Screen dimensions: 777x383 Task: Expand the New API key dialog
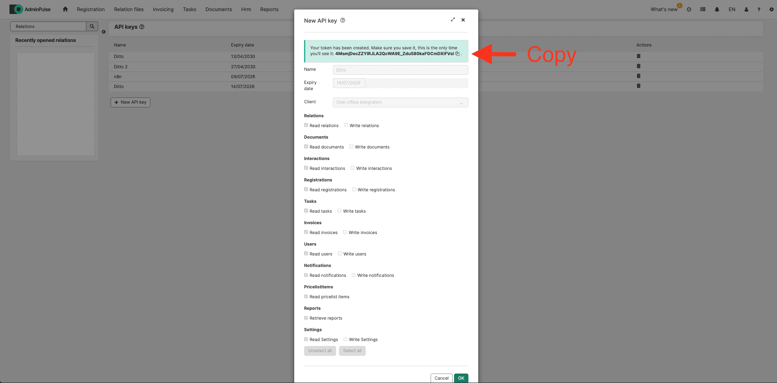(453, 20)
